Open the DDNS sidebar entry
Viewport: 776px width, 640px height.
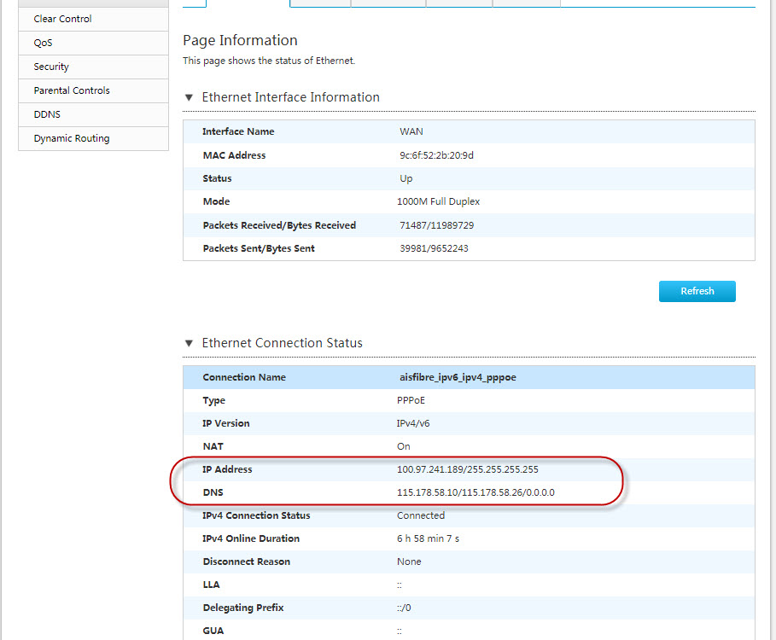[x=47, y=114]
